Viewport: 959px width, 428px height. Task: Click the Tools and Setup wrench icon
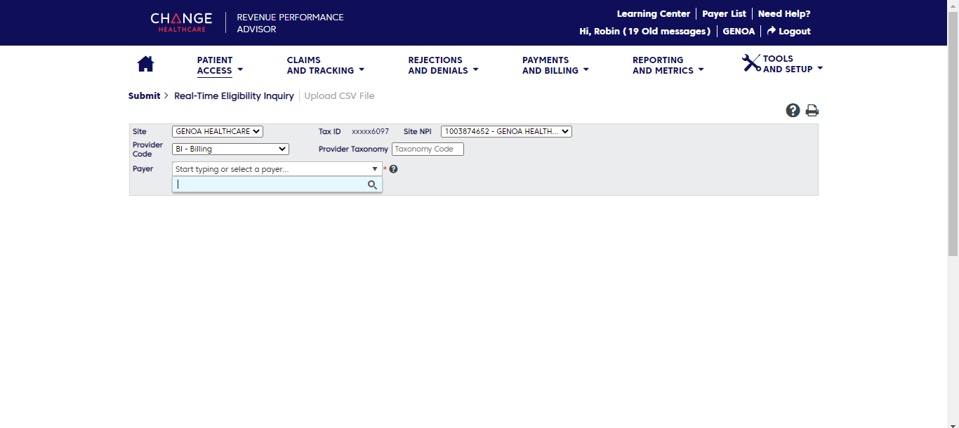[x=751, y=63]
